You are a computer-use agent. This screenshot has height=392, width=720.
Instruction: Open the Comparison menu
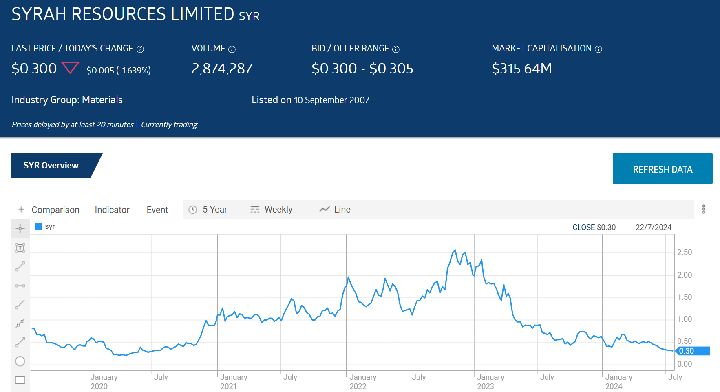coord(55,210)
